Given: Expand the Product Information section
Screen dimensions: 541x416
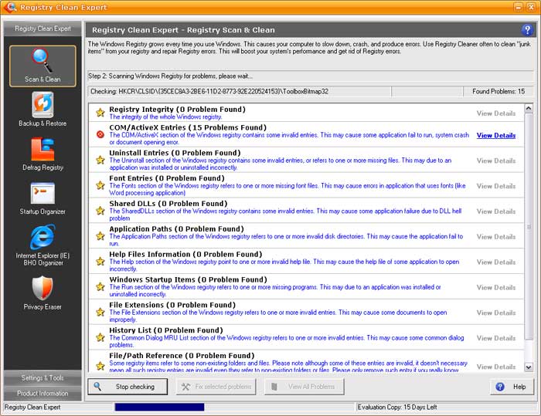Looking at the screenshot, I should (x=43, y=394).
